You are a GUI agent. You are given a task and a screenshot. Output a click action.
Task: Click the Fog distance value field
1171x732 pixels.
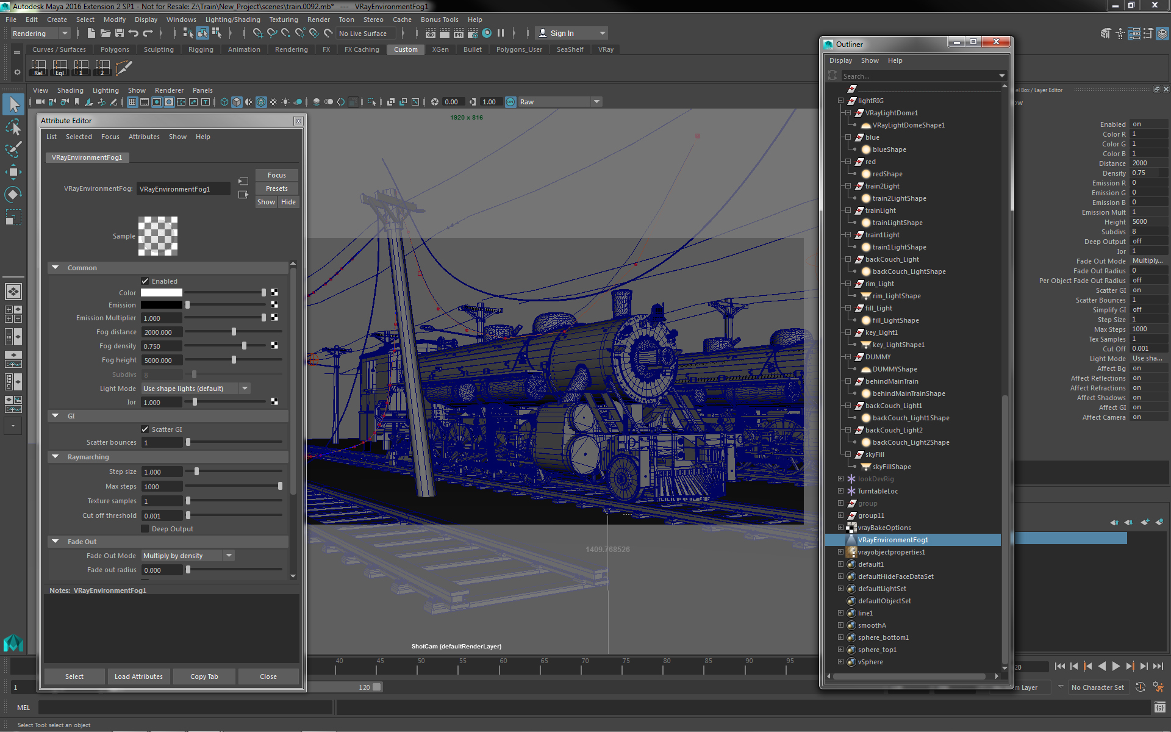pyautogui.click(x=162, y=332)
